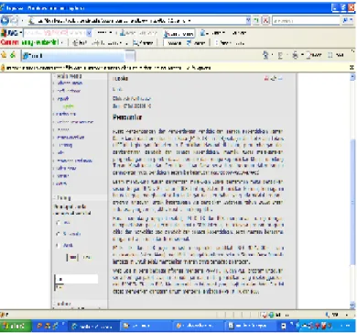
Task: Click the AVG toolbar logo
Action: (x=9, y=33)
